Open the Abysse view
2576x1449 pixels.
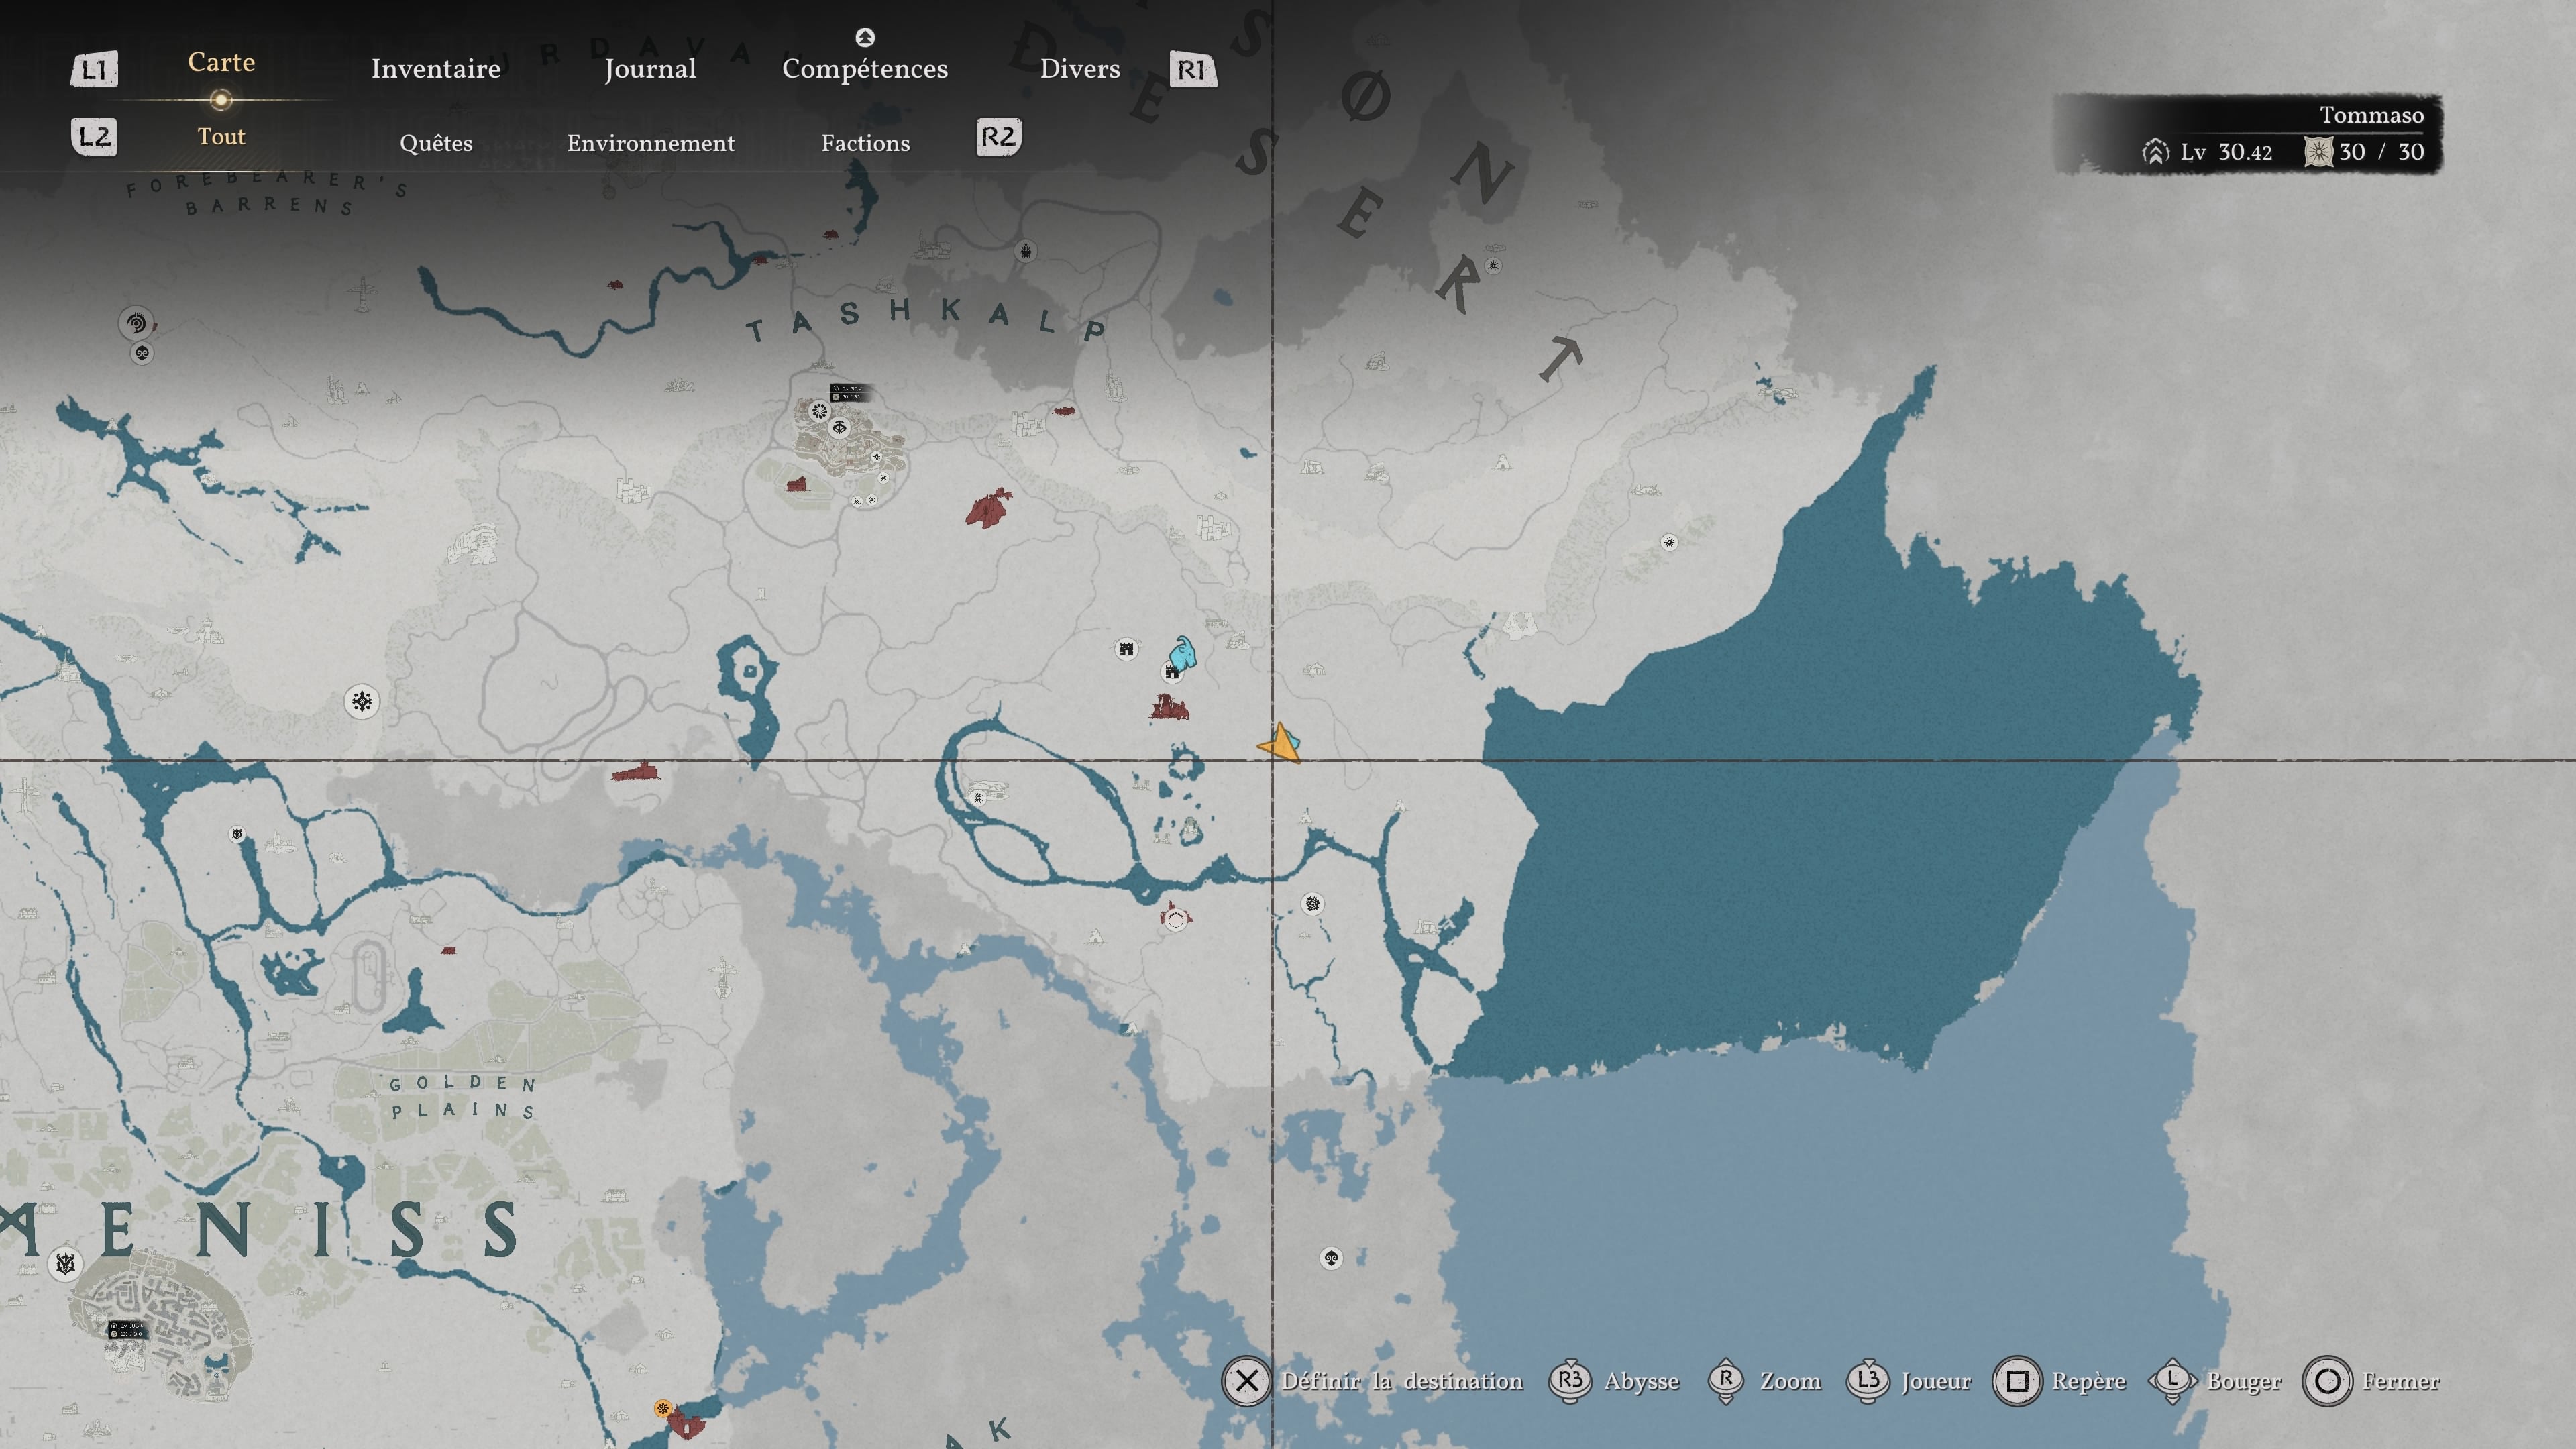1642,1381
